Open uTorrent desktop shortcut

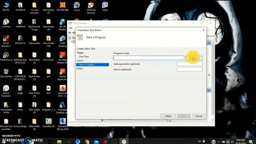pyautogui.click(x=6, y=23)
